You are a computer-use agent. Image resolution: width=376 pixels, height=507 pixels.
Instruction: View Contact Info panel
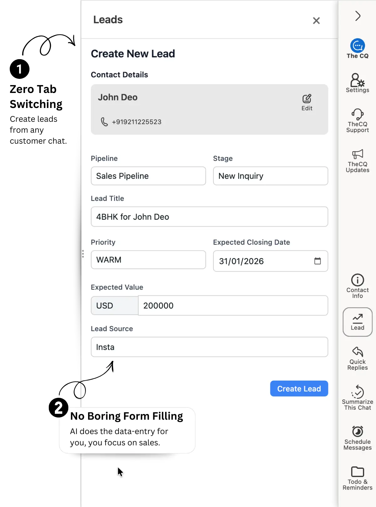click(357, 286)
